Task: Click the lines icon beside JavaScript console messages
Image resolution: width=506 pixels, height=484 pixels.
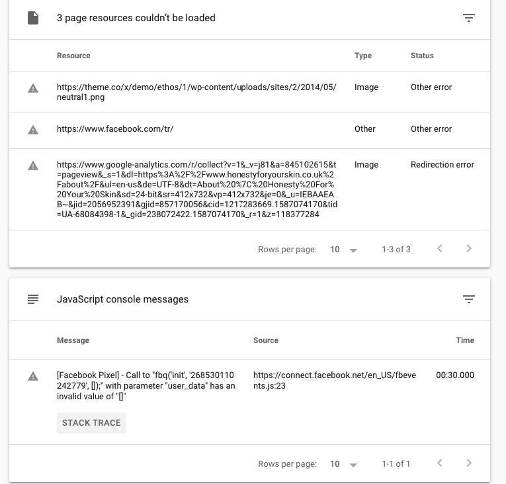Action: [x=33, y=299]
